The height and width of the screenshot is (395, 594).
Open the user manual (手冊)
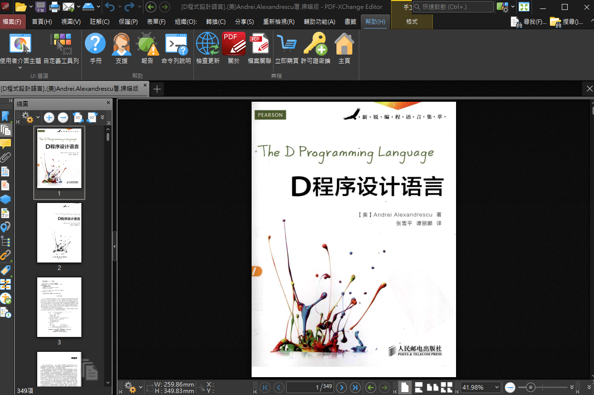click(x=95, y=49)
